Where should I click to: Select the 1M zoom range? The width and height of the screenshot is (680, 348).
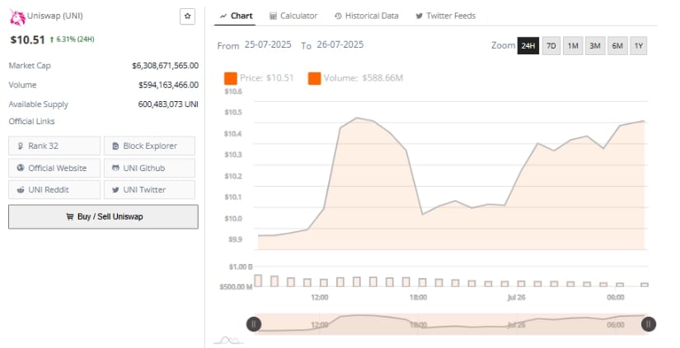[573, 45]
